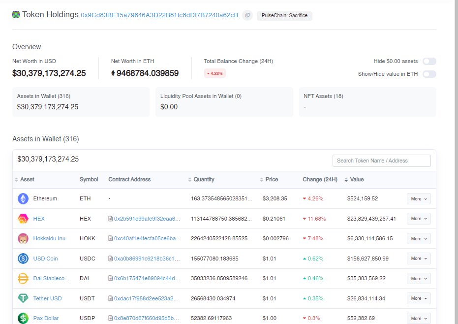Click the Pax Dollar token logo
Image resolution: width=458 pixels, height=324 pixels.
tap(23, 318)
